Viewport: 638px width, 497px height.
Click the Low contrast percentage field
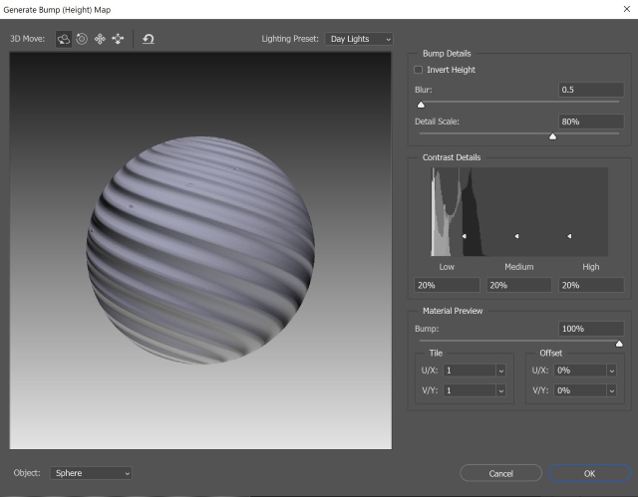[x=447, y=285]
